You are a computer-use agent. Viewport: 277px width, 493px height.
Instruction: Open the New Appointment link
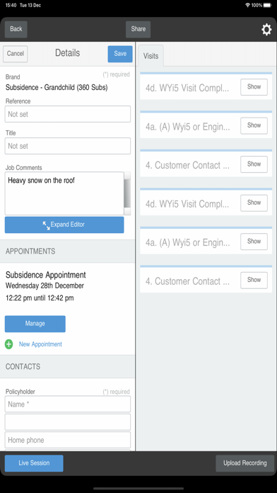[x=40, y=344]
